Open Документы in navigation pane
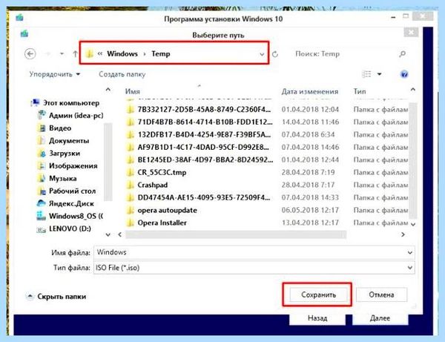Image resolution: width=445 pixels, height=342 pixels. click(63, 140)
